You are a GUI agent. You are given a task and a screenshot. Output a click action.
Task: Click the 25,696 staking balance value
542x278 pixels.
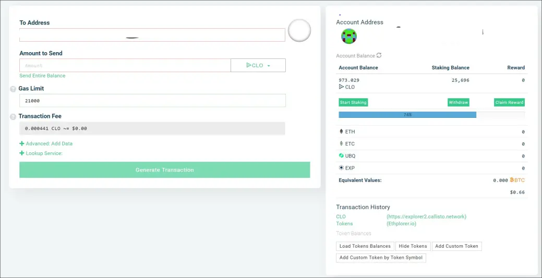tap(461, 80)
